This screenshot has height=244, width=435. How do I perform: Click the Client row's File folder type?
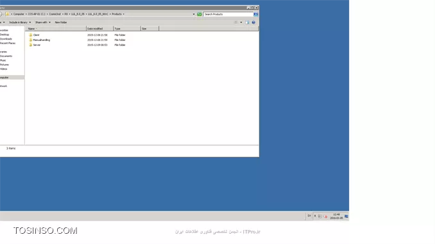tap(120, 35)
